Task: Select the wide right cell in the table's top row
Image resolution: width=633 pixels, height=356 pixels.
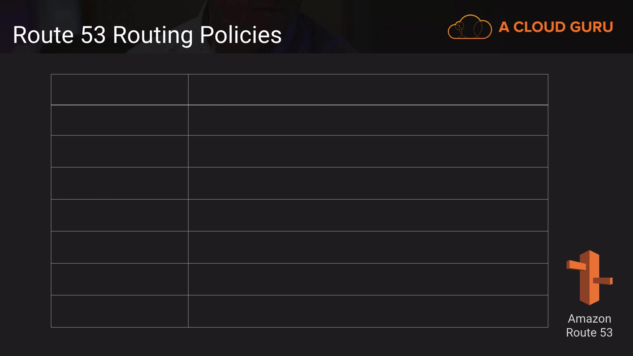Action: click(368, 90)
